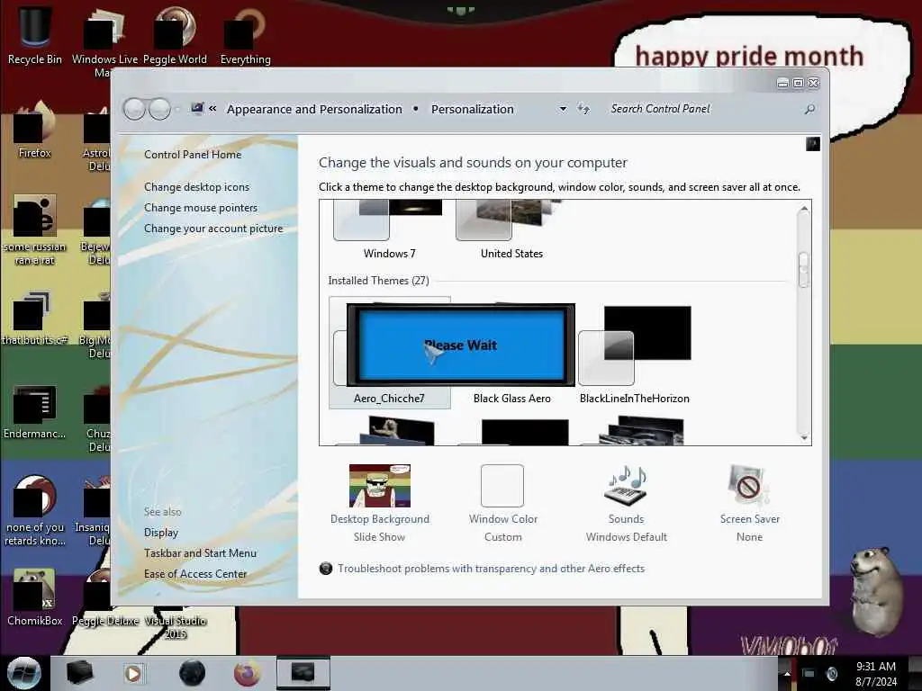
Task: Go to Control Panel Home
Action: pyautogui.click(x=193, y=155)
